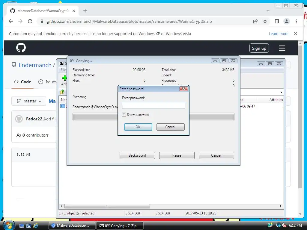
Task: Click the repository book icon
Action: 14,65
